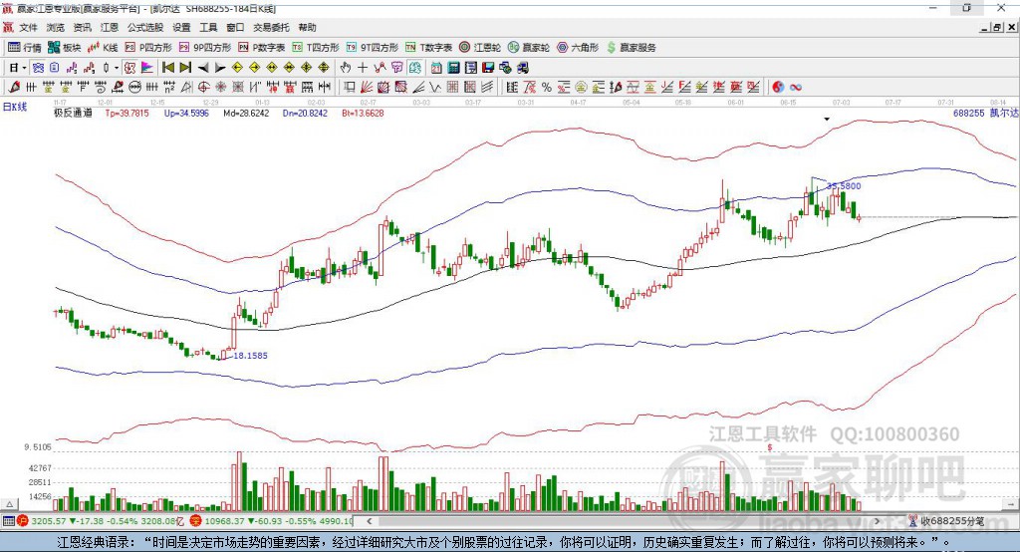
Task: Launch the 江恩轮 Gann wheel
Action: pos(480,48)
